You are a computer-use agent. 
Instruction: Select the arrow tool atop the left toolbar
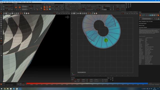[1, 13]
